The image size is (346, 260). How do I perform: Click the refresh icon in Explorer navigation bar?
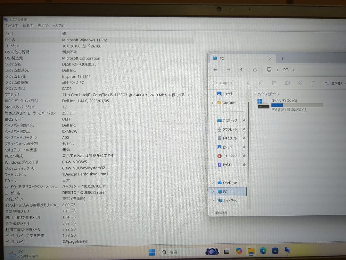tap(254, 70)
